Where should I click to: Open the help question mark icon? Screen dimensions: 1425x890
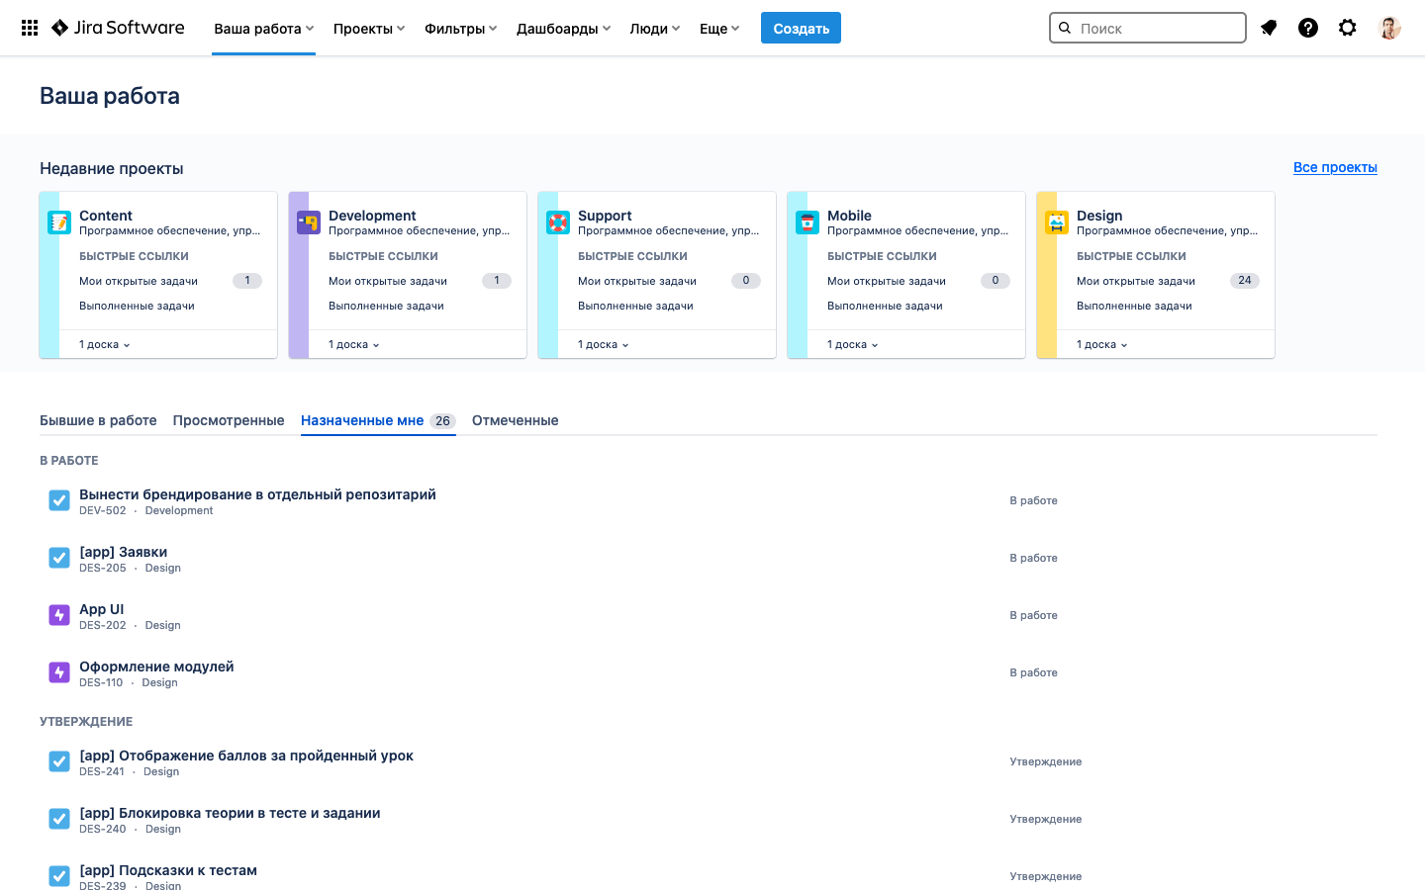[1308, 28]
